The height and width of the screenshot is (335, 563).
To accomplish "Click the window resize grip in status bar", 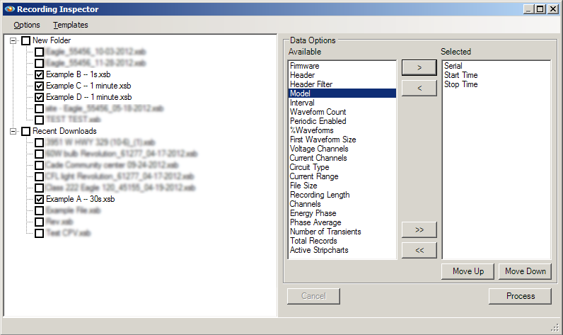I will click(555, 327).
